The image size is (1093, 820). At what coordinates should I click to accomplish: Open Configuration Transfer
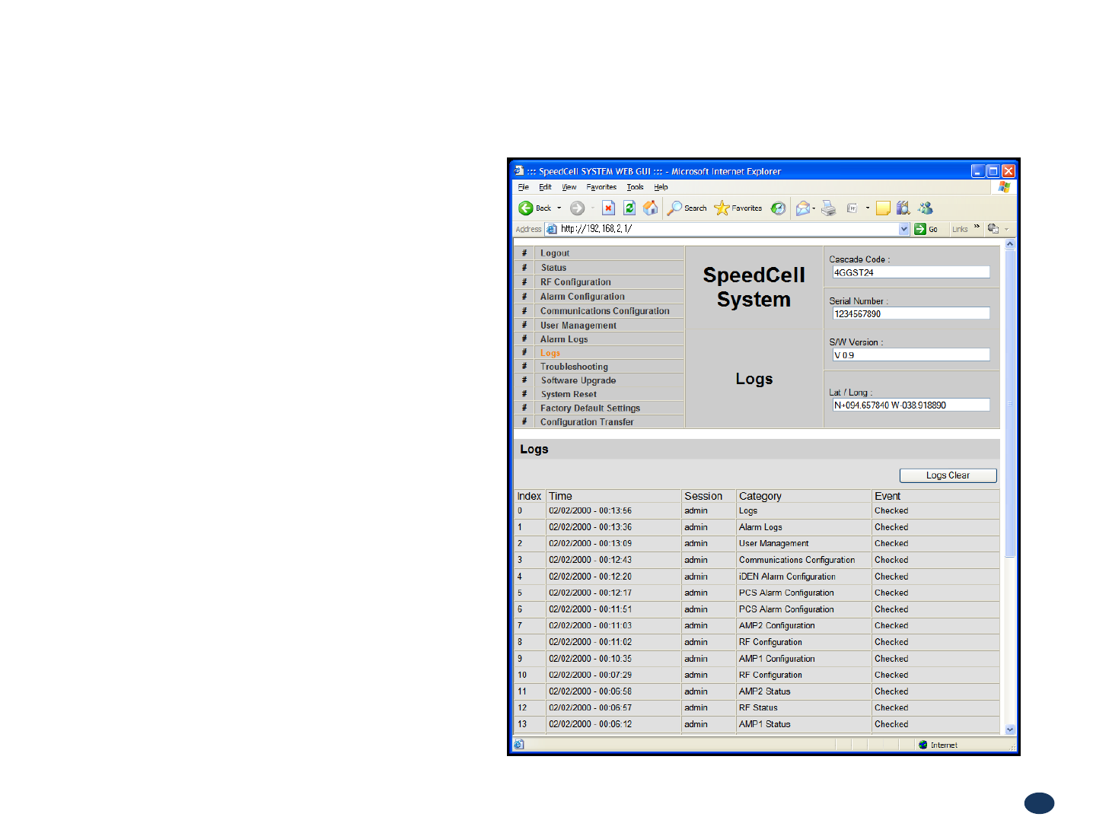click(x=587, y=422)
